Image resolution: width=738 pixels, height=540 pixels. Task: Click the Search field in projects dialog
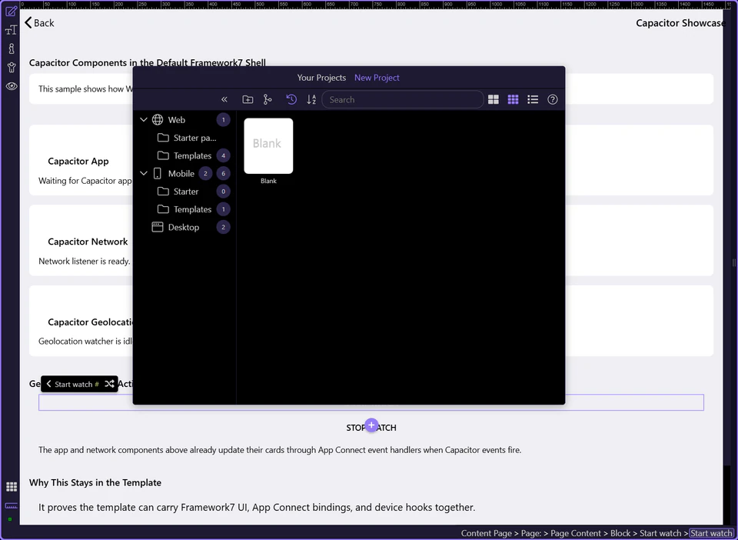402,99
